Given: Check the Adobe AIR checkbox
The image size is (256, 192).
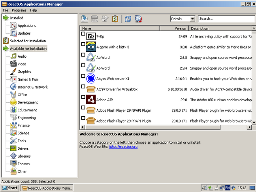Looking at the screenshot, I should pos(83,97).
